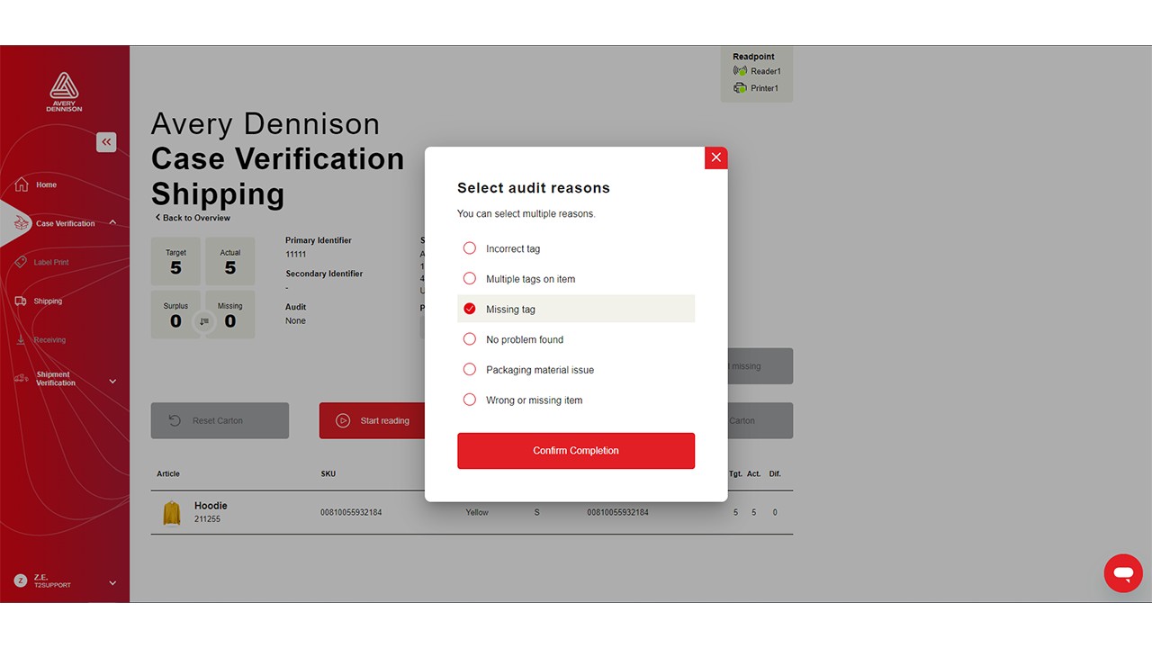Click the Z user avatar icon
This screenshot has height=648, width=1152.
click(20, 581)
